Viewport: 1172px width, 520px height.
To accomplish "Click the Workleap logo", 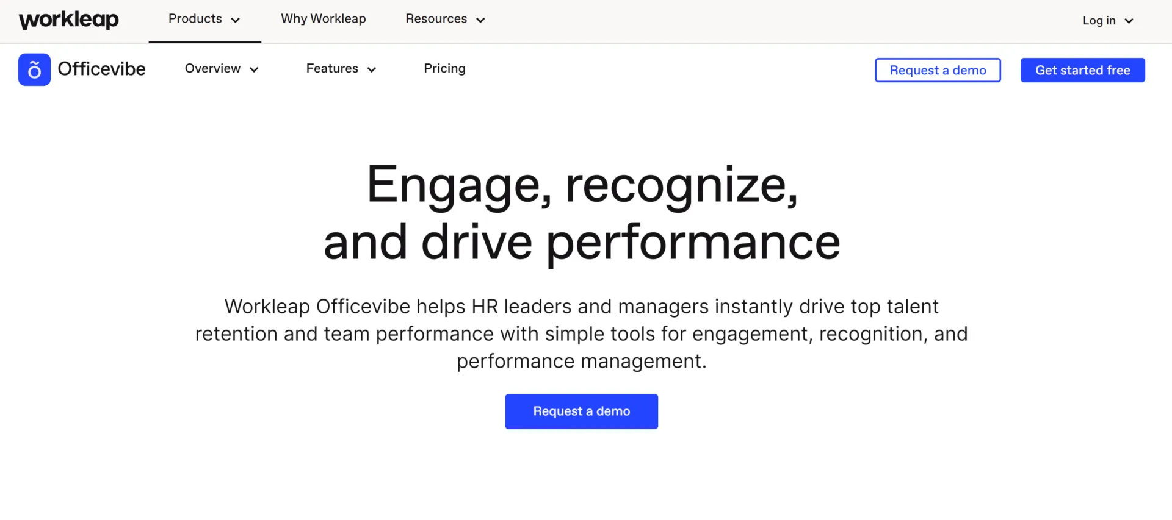I will point(69,20).
